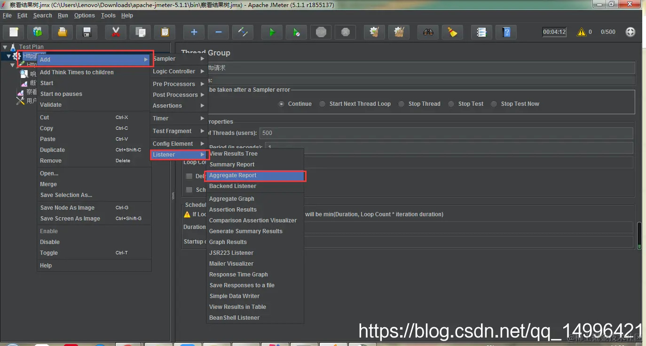
Task: Click the Copy toolbar icon
Action: tap(140, 32)
